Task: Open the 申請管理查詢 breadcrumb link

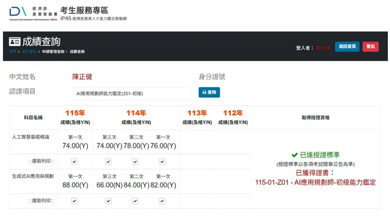Action: click(53, 51)
